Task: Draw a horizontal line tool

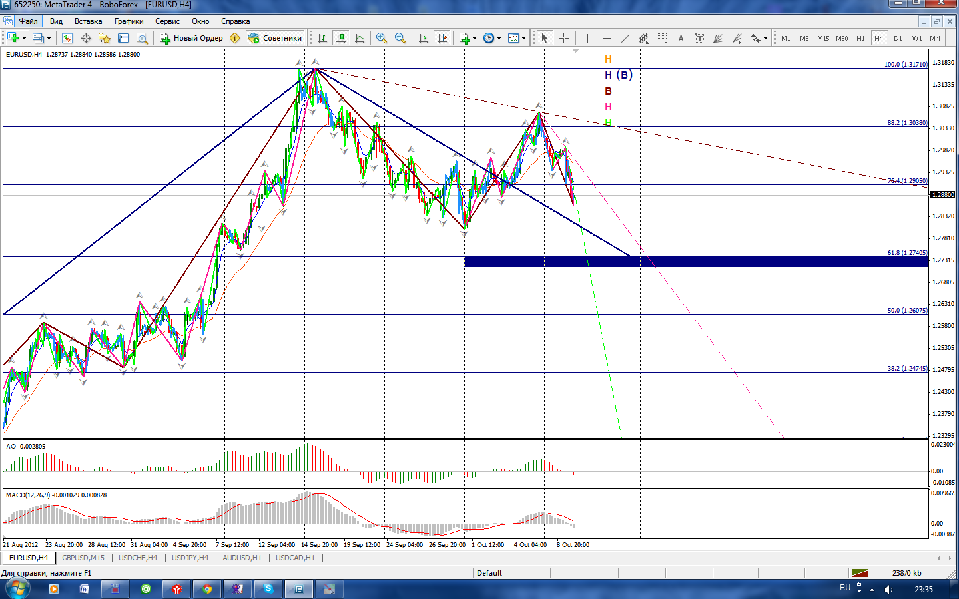Action: (606, 38)
